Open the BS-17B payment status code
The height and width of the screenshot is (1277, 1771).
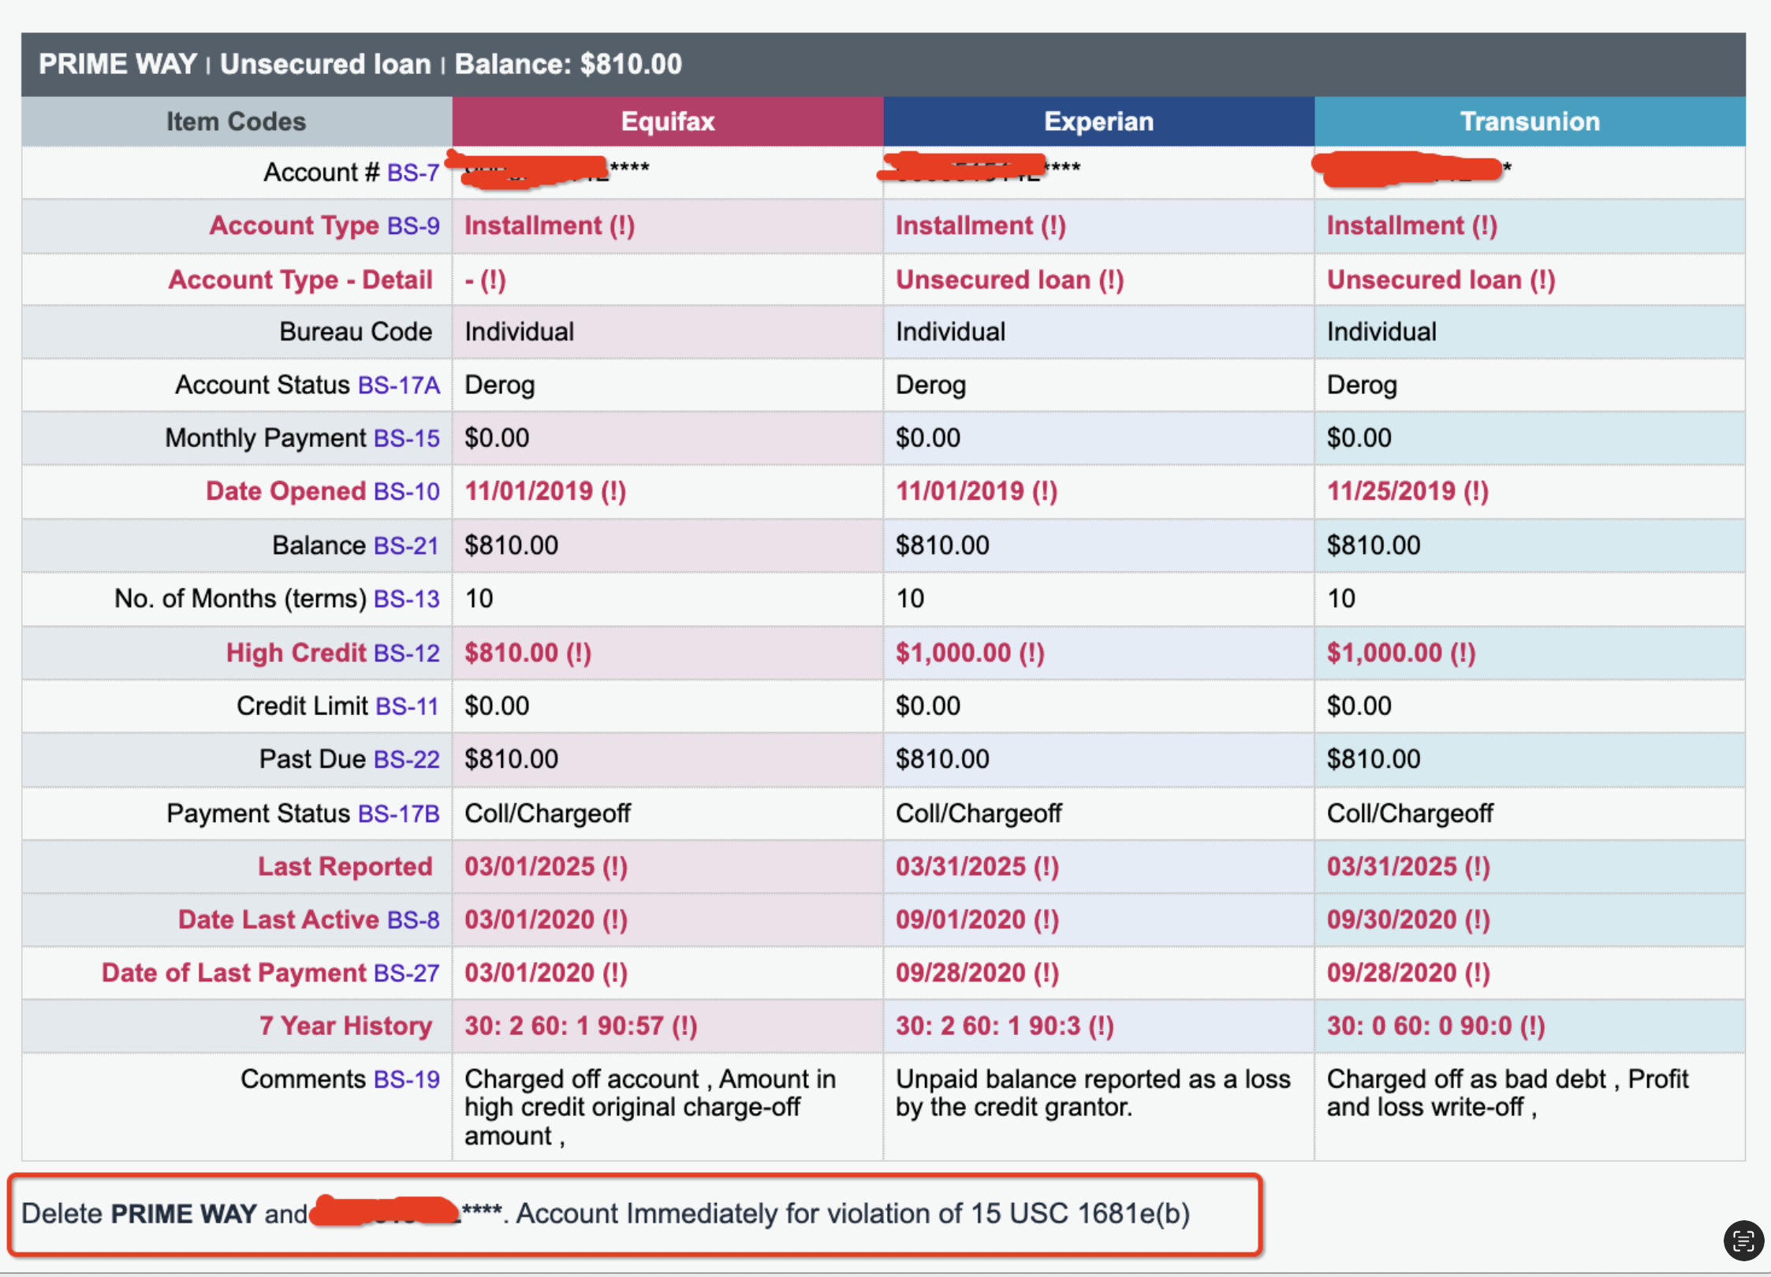(x=398, y=813)
